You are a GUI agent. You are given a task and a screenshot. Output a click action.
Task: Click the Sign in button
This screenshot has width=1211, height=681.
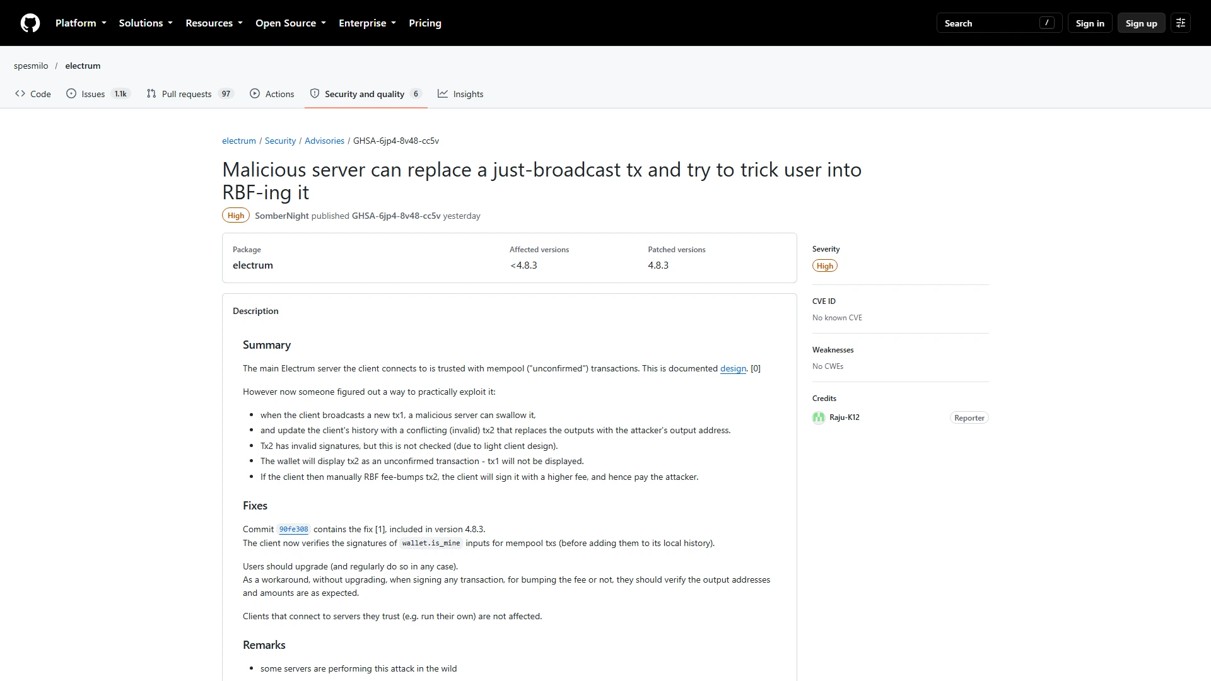point(1090,23)
